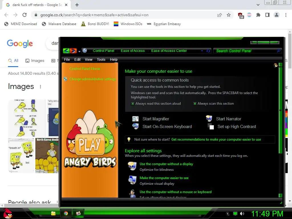Bookmark this page with the star icon
Screen dimensions: 292x219
point(229,15)
